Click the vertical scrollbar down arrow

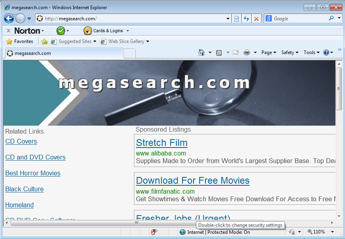pyautogui.click(x=339, y=216)
